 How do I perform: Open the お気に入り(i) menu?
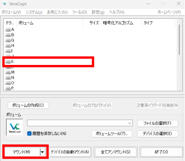click(58, 12)
